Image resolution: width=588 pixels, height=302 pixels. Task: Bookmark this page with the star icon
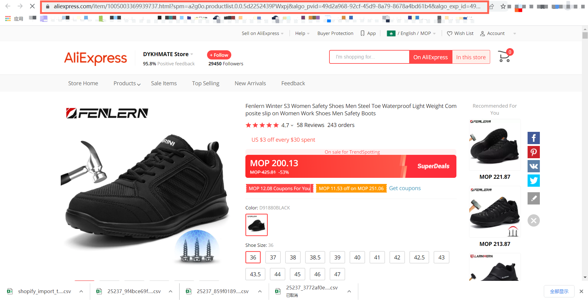coord(503,6)
